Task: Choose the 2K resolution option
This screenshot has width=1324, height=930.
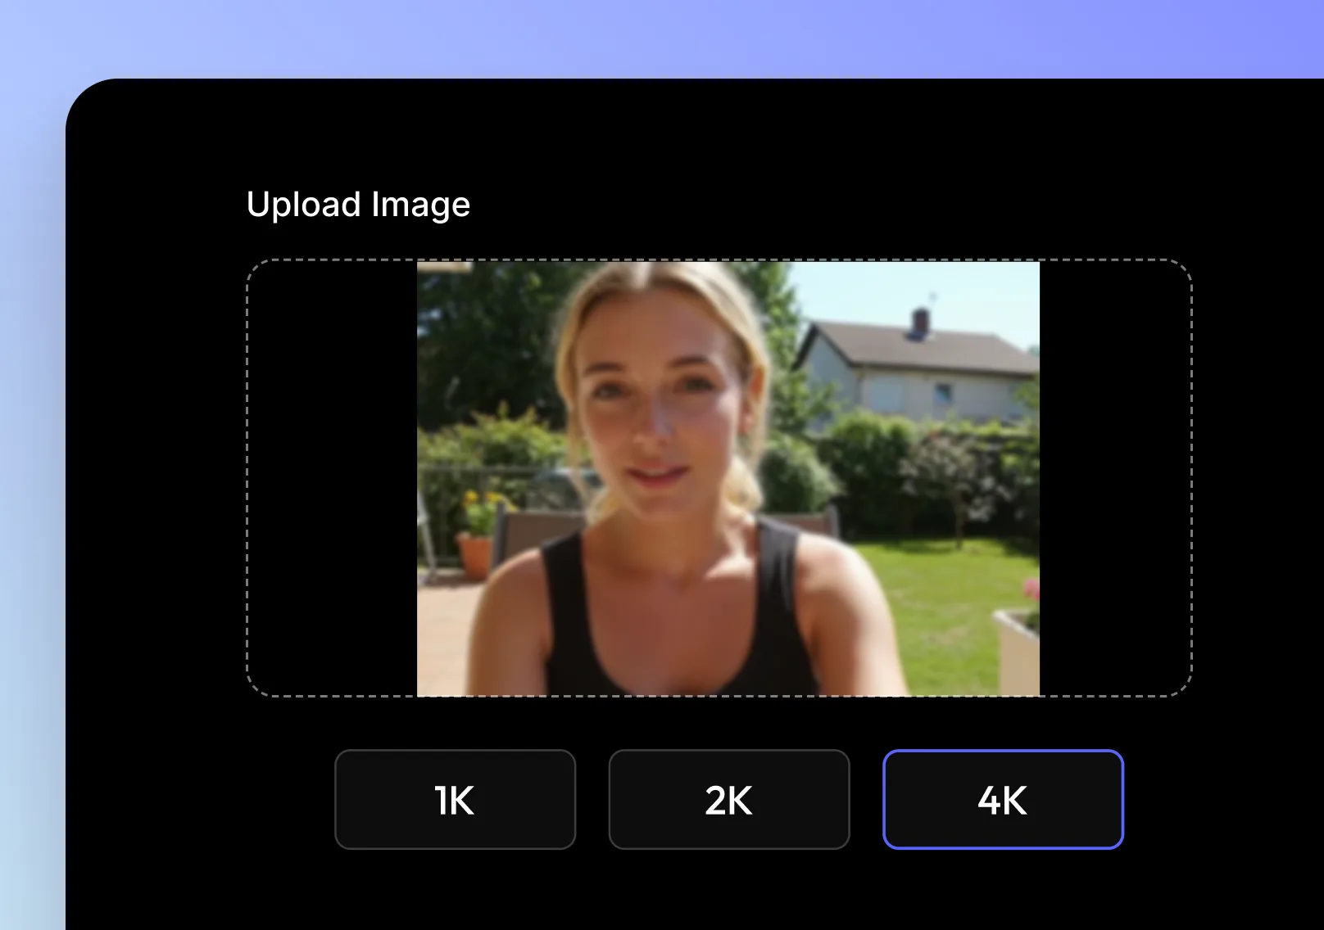Action: [x=728, y=800]
